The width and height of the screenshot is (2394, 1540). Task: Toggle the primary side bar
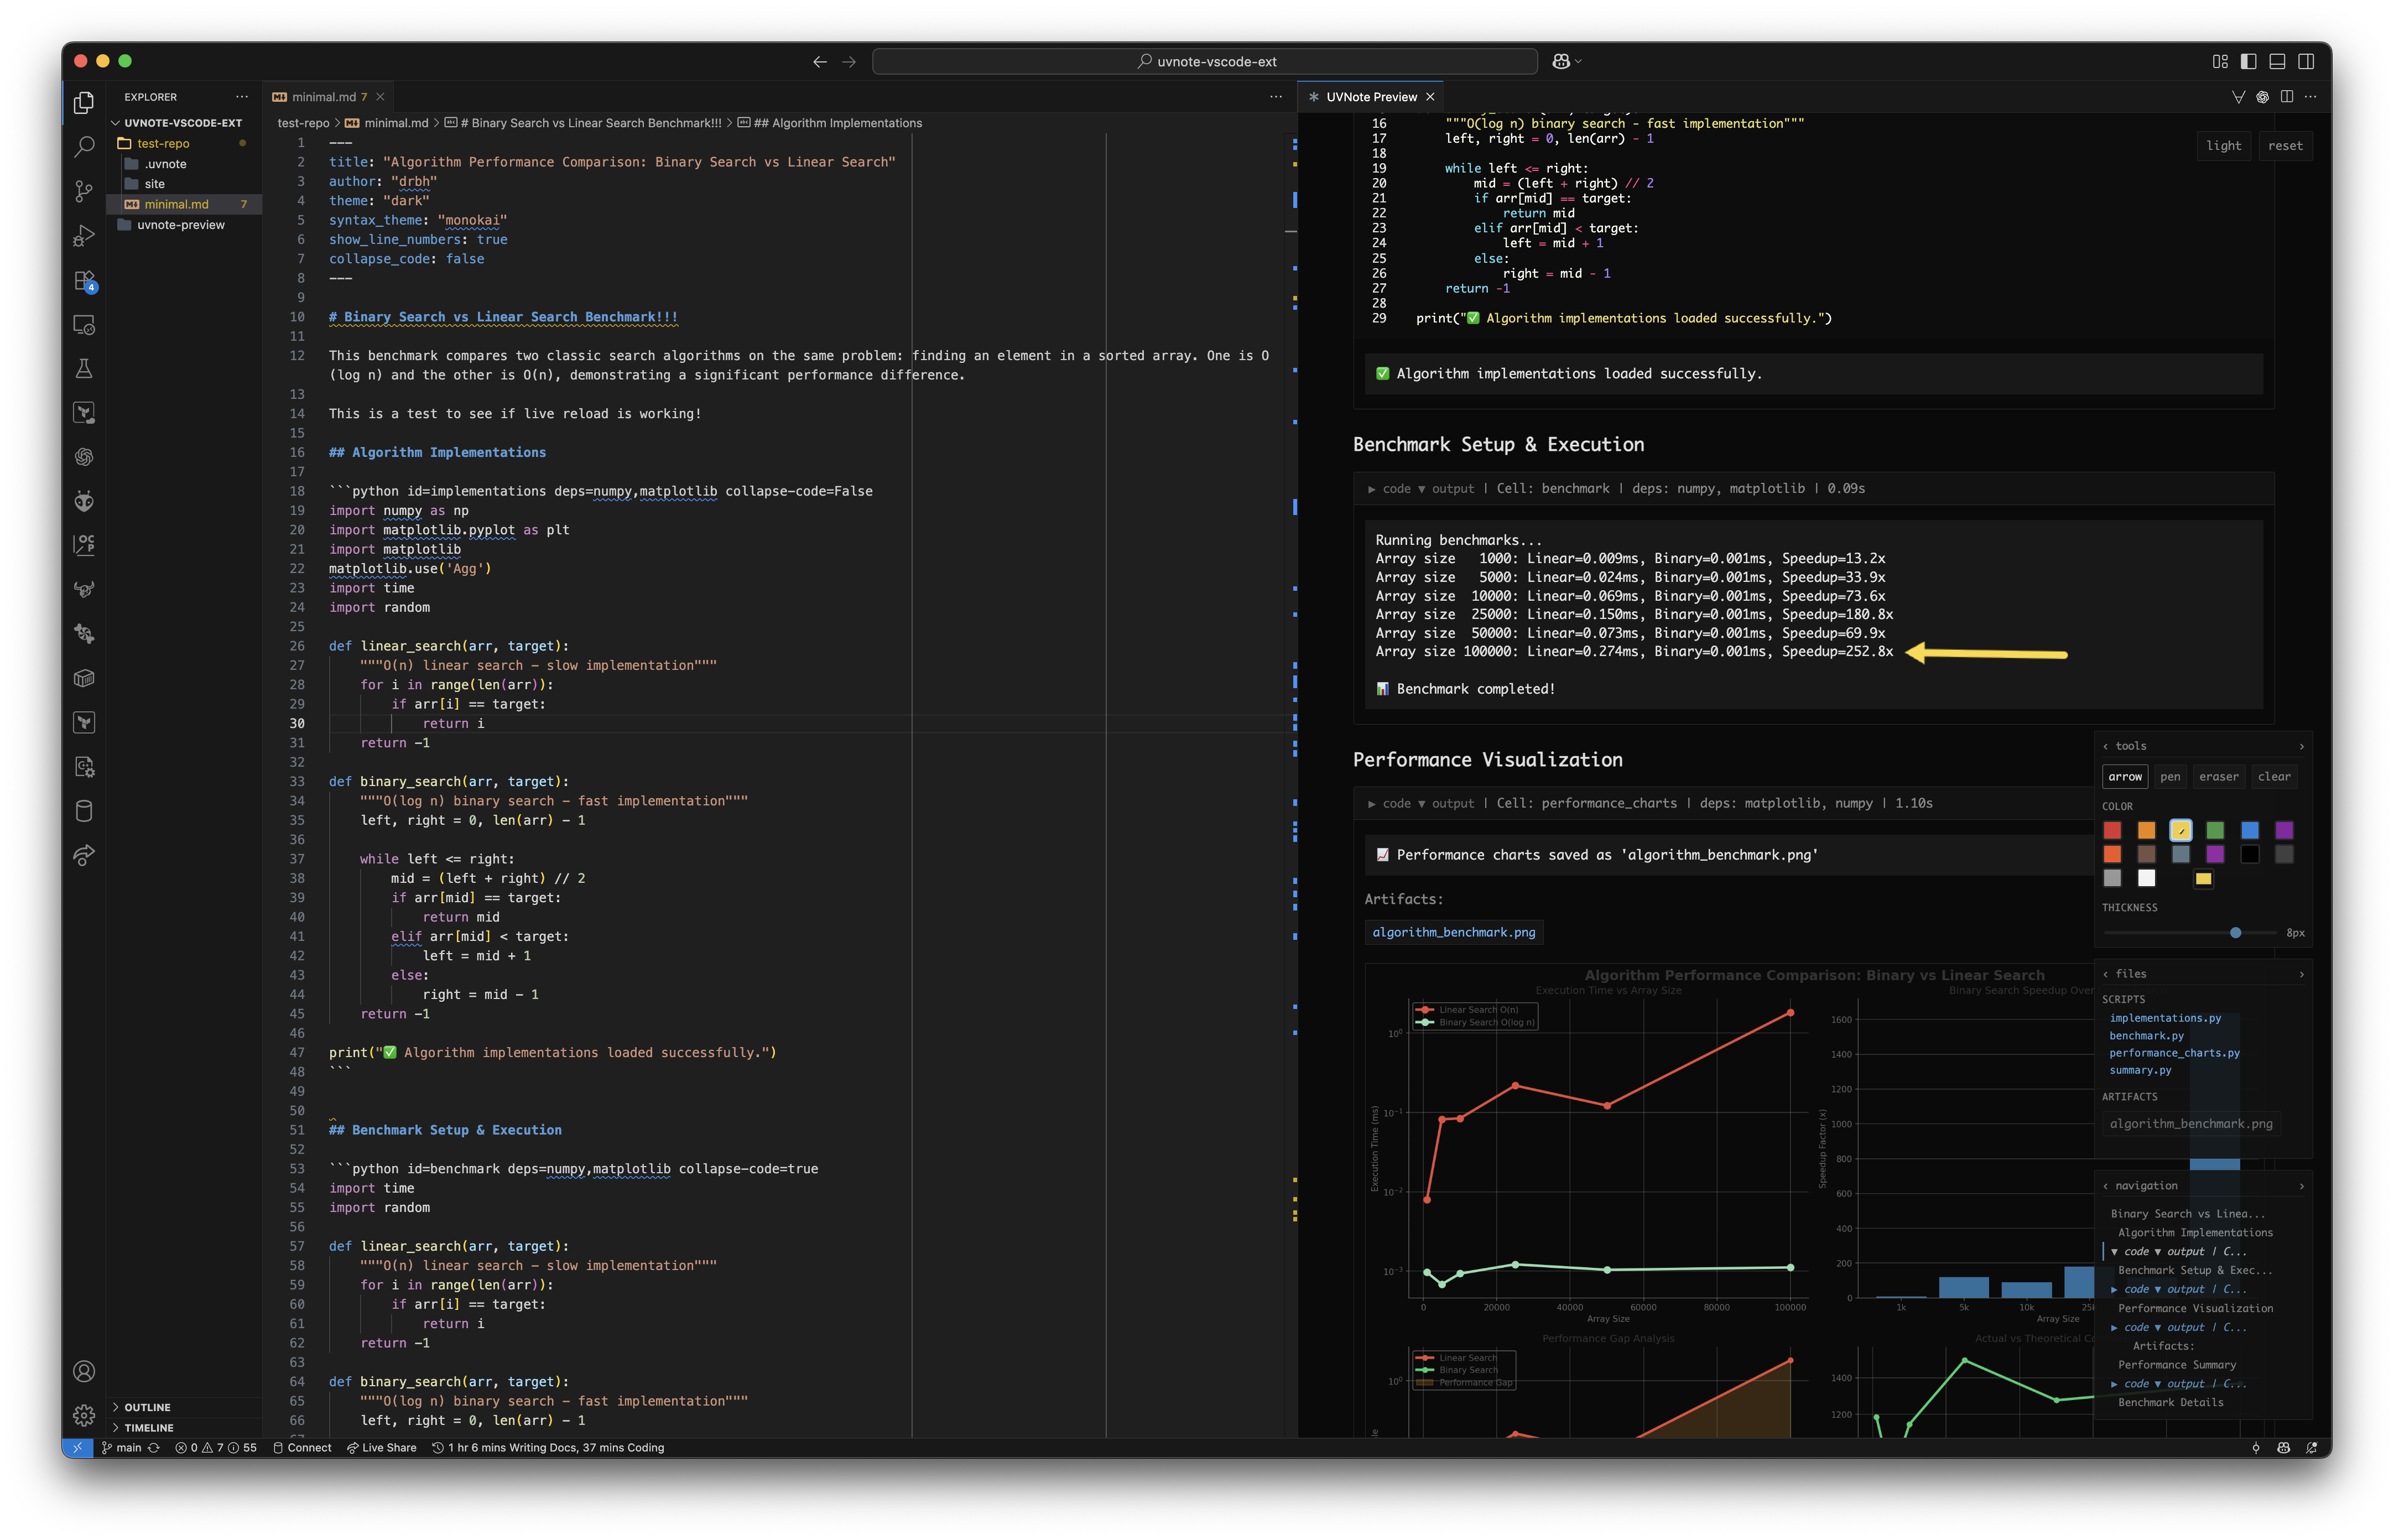(2249, 62)
